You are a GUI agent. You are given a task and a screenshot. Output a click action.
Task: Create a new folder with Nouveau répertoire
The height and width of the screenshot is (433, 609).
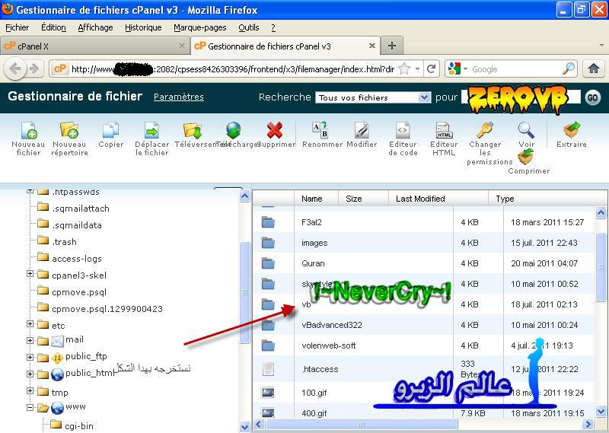(69, 130)
